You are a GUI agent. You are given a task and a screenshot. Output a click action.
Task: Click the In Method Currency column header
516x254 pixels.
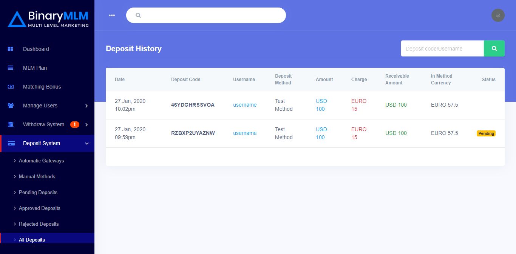[442, 80]
